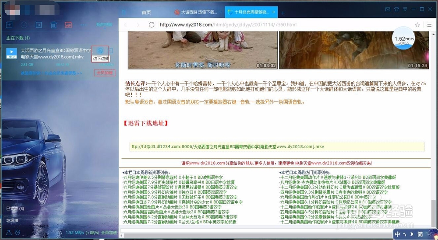Open the blue member promotion link under task

coord(51,73)
